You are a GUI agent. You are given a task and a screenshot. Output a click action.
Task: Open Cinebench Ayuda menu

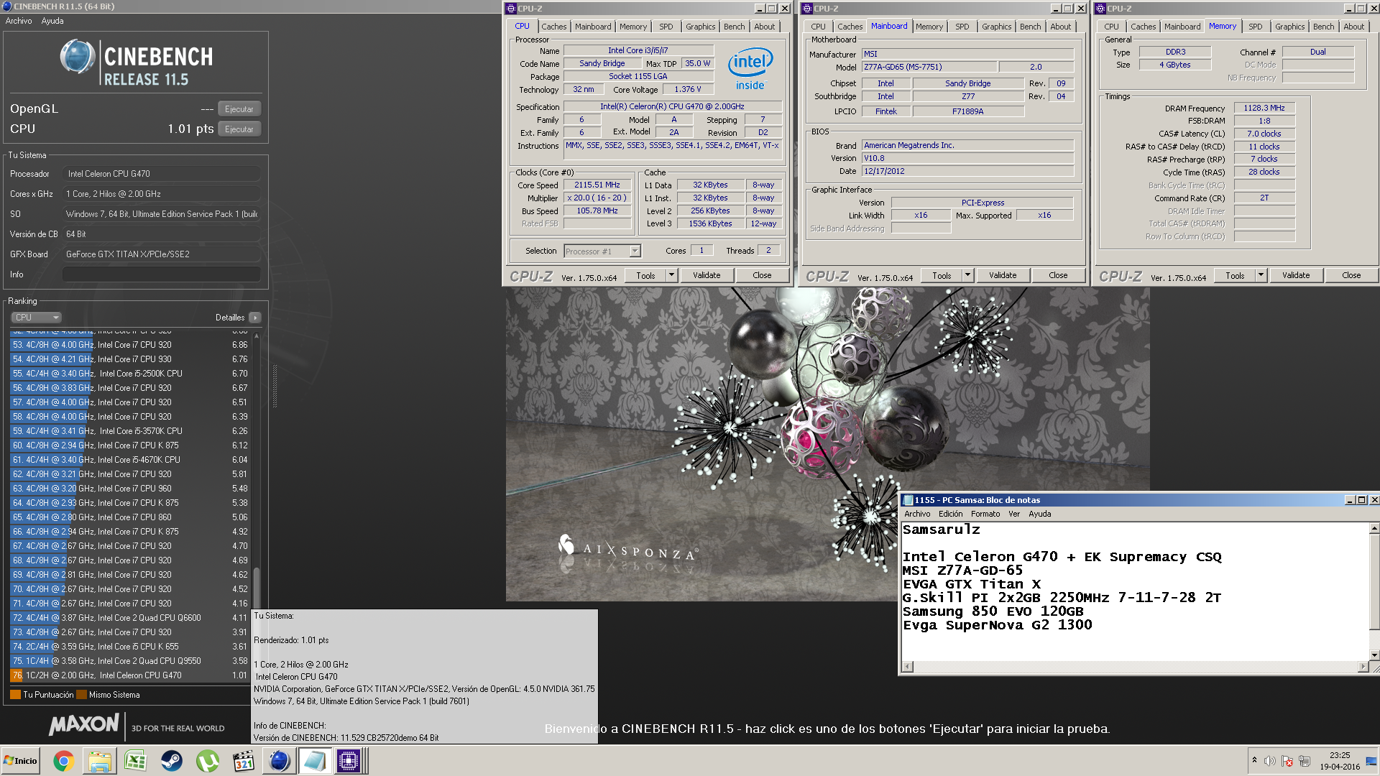pos(52,21)
